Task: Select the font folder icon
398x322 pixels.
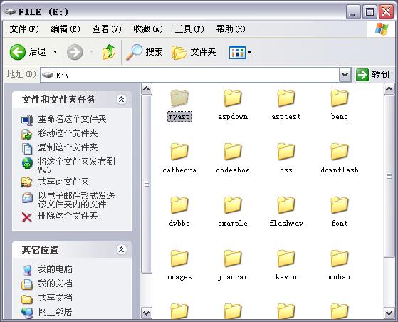Action: pyautogui.click(x=340, y=205)
